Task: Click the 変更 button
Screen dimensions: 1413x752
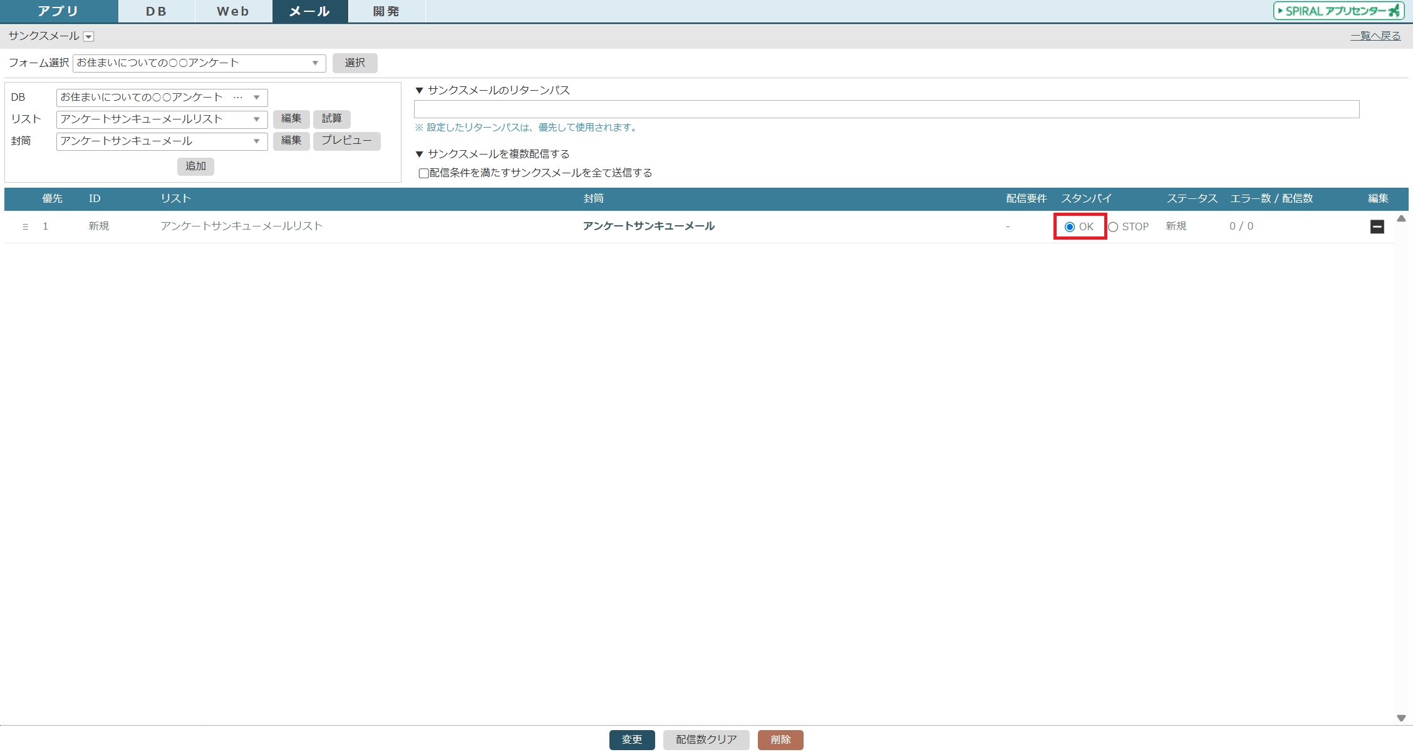Action: pyautogui.click(x=631, y=739)
